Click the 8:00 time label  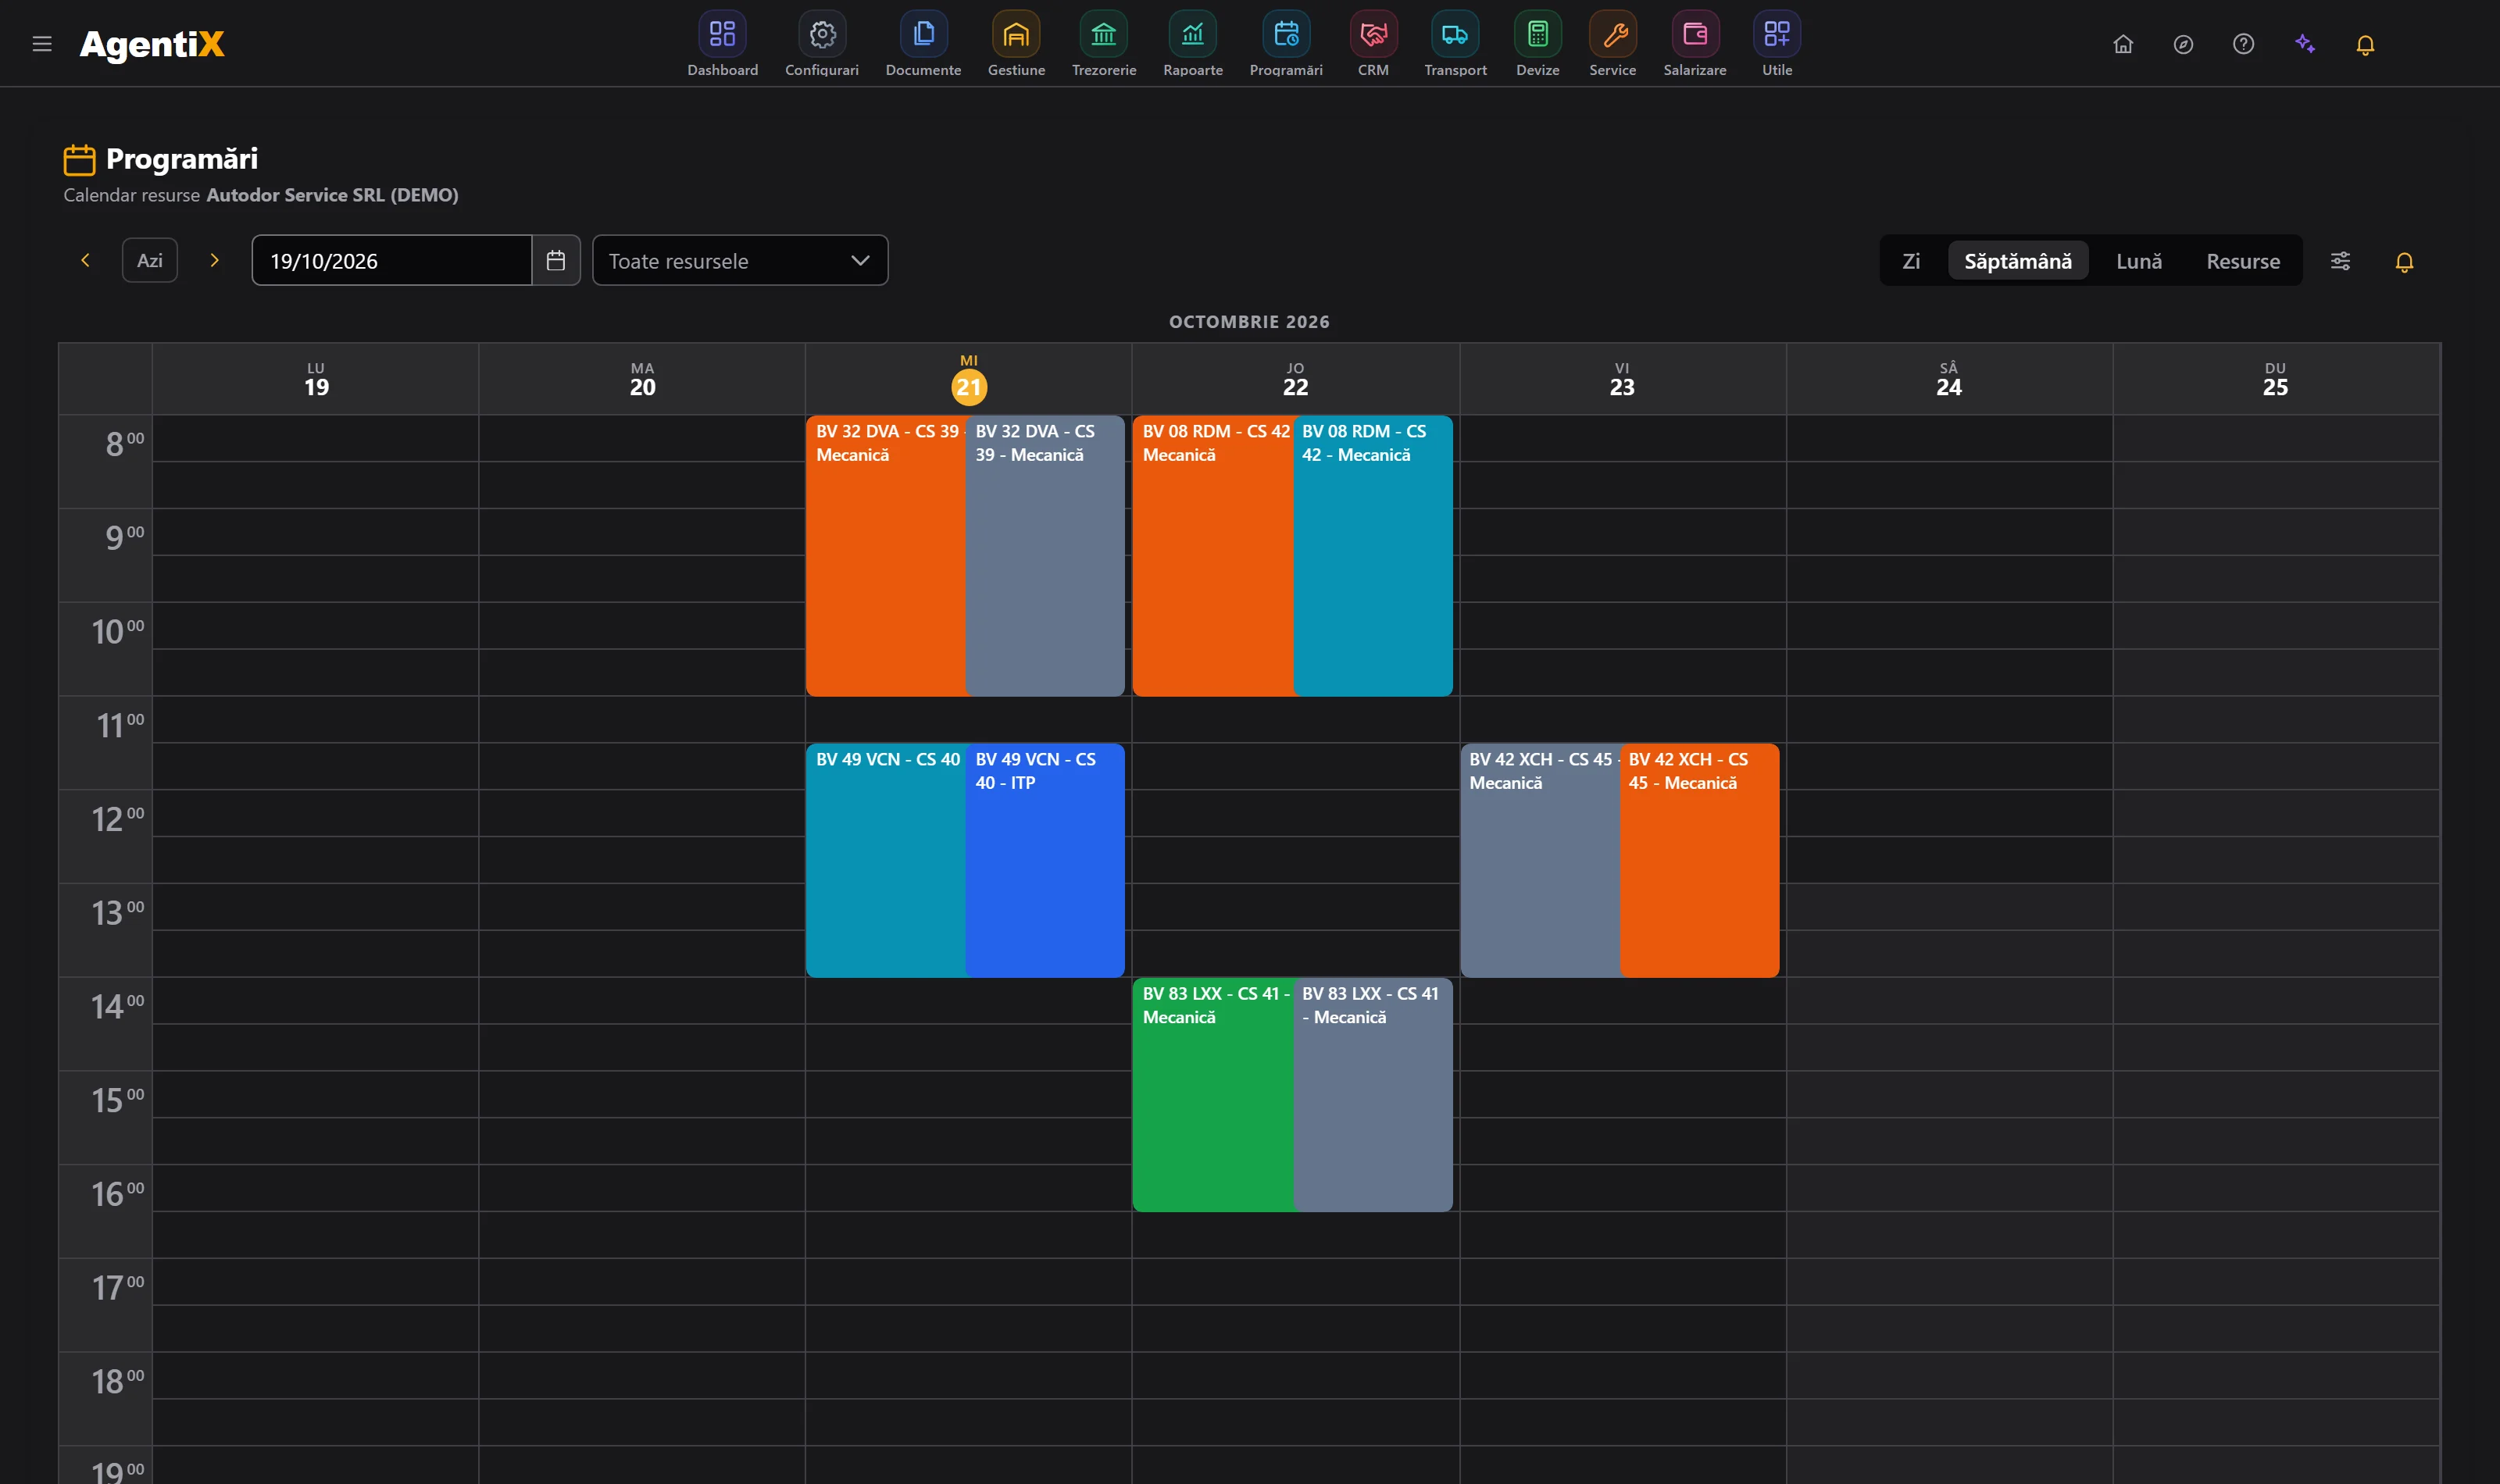(x=125, y=443)
